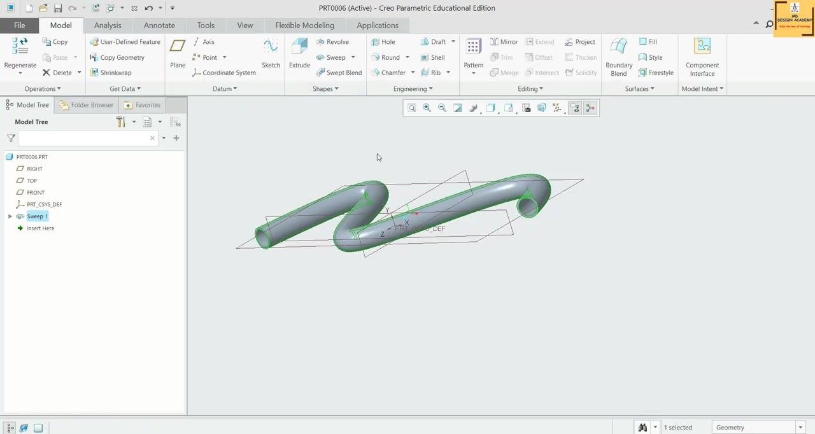Switch to the Annotate tab

(159, 25)
